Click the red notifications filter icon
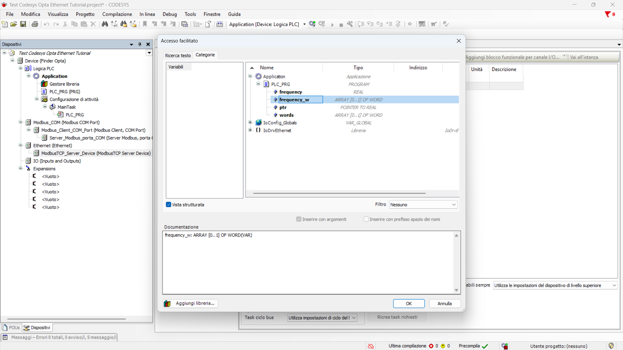 click(608, 14)
